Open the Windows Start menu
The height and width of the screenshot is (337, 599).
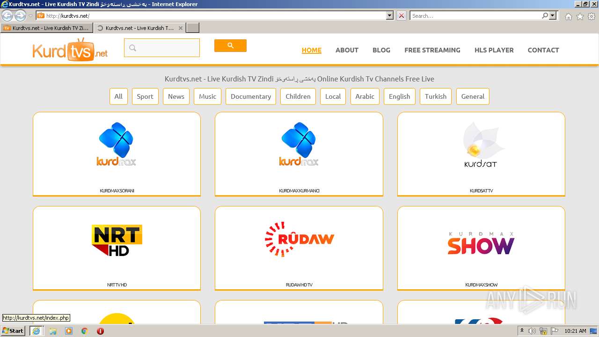[13, 331]
